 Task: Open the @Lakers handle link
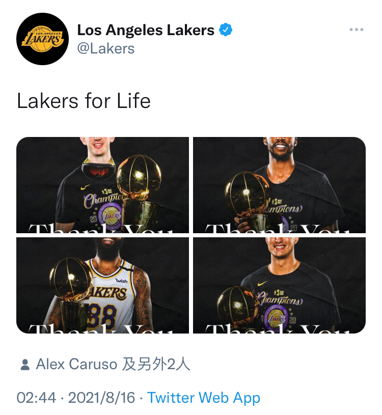(x=106, y=49)
